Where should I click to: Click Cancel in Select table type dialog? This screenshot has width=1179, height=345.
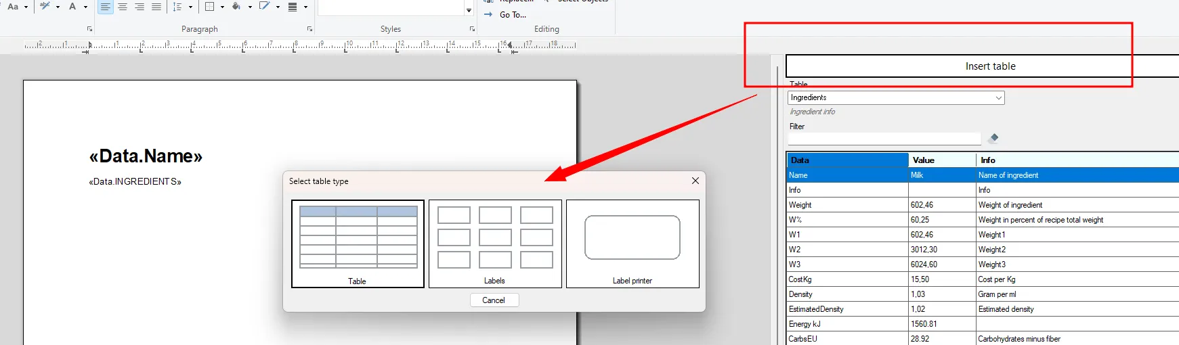[494, 300]
